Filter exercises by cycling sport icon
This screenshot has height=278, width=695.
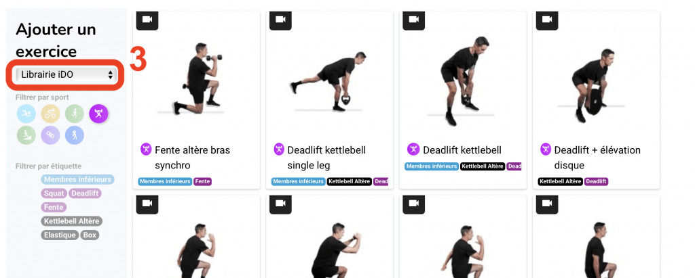pos(50,114)
